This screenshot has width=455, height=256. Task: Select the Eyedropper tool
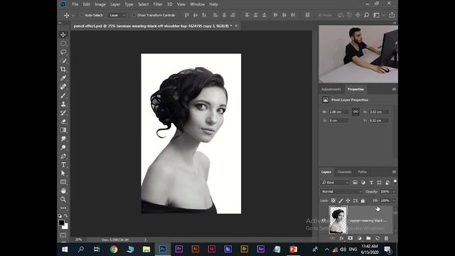coord(63,78)
